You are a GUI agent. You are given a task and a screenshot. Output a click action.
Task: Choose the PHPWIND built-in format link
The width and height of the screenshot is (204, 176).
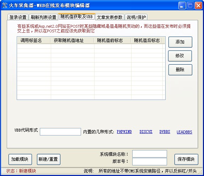(x=124, y=132)
